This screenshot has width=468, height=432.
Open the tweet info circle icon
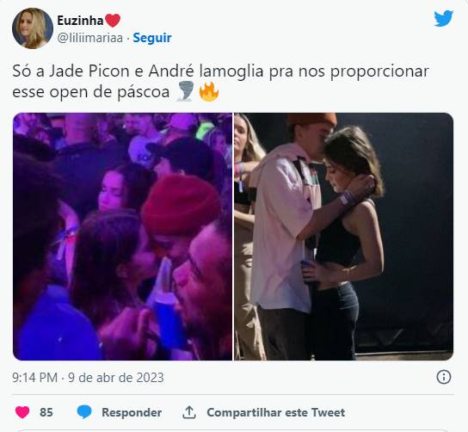coord(444,377)
